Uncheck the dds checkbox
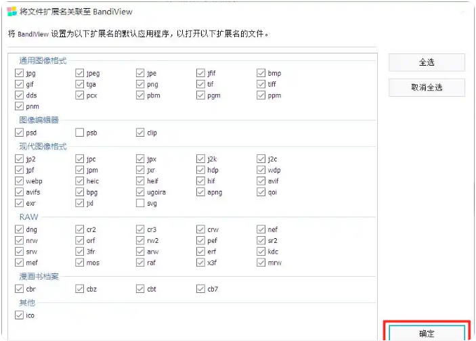Viewport: 476px width, 341px height. pos(19,95)
